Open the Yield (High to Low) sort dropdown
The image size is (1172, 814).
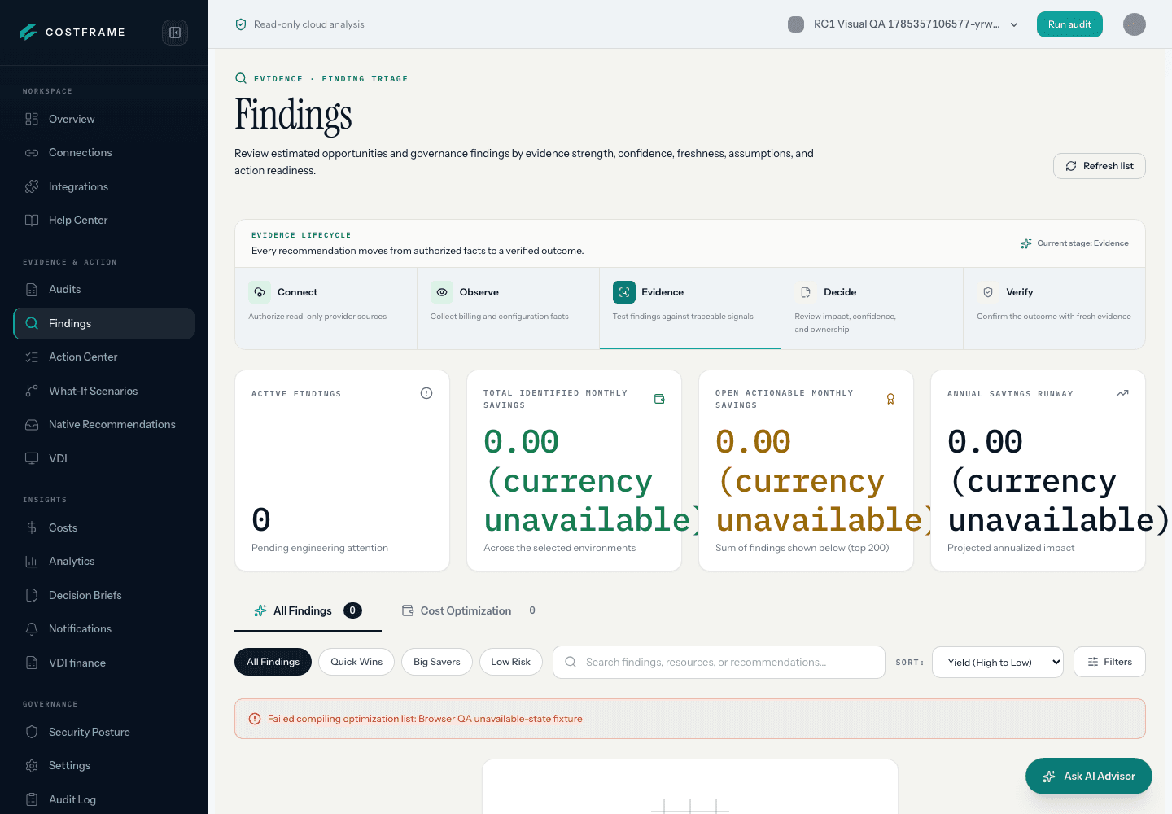tap(998, 662)
